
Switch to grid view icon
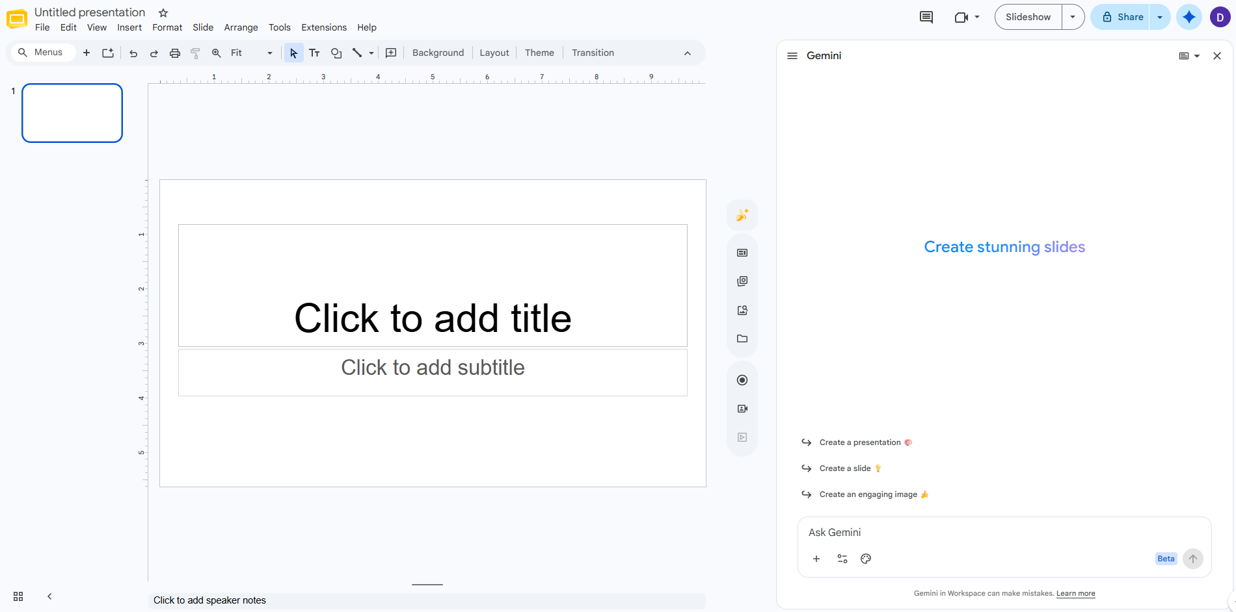pos(18,596)
